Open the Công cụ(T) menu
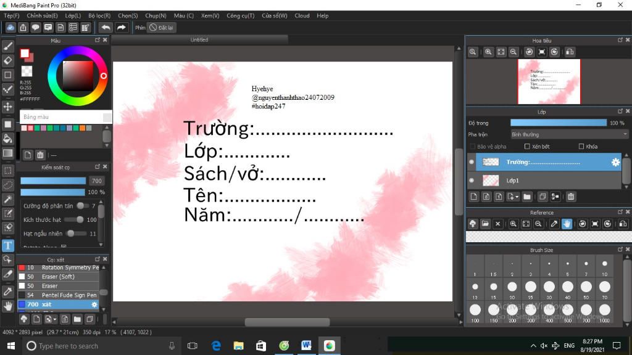 click(240, 15)
